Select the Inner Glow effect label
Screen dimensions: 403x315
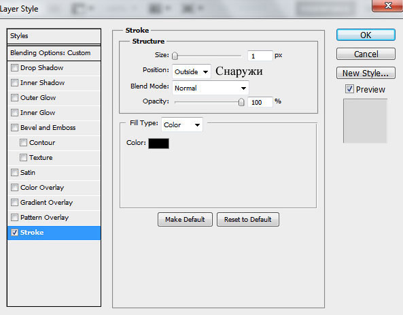pos(38,113)
